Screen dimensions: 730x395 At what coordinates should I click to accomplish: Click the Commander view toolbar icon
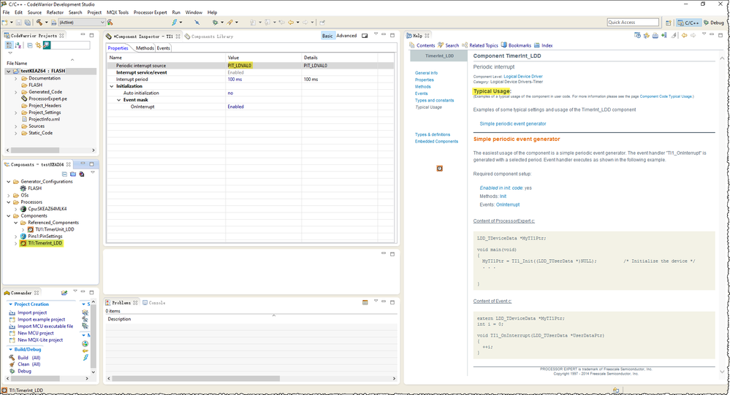tap(64, 293)
